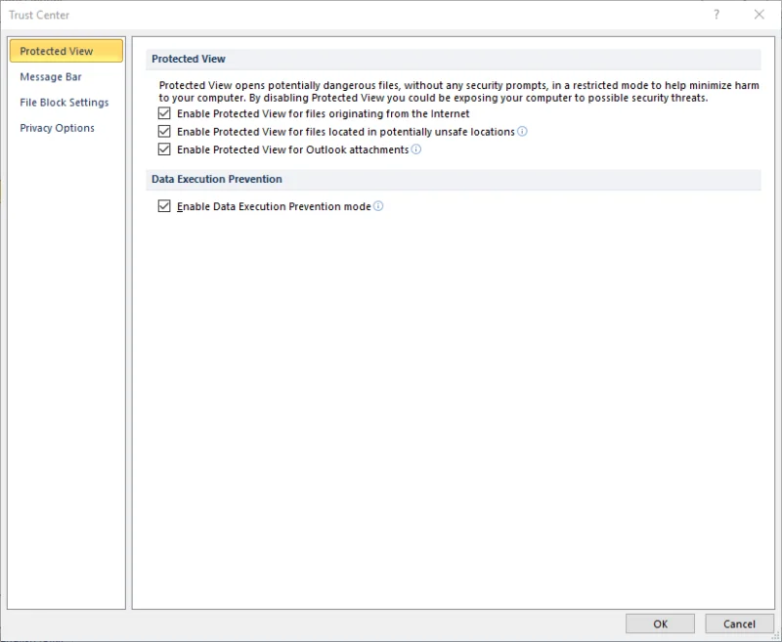This screenshot has width=782, height=642.
Task: Toggle Protected View for unsafe locations checkbox
Action: (x=164, y=132)
